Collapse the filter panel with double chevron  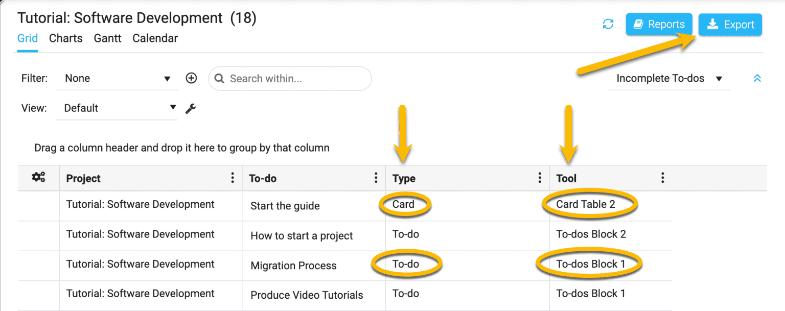coord(757,78)
